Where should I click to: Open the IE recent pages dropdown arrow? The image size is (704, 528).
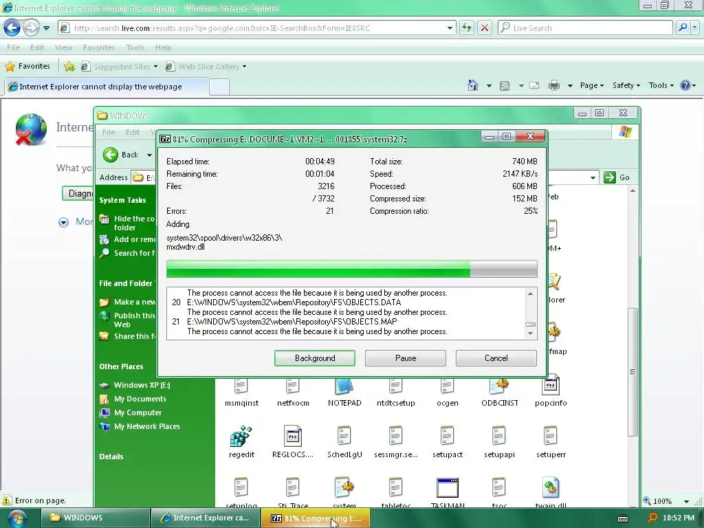tap(46, 27)
